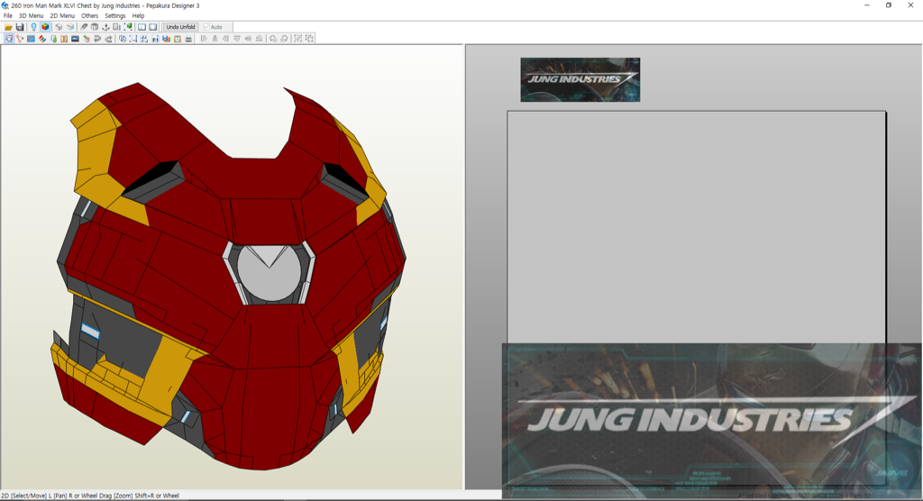This screenshot has width=923, height=501.
Task: Click the align bottom icon in alignment group
Action: pos(259,39)
